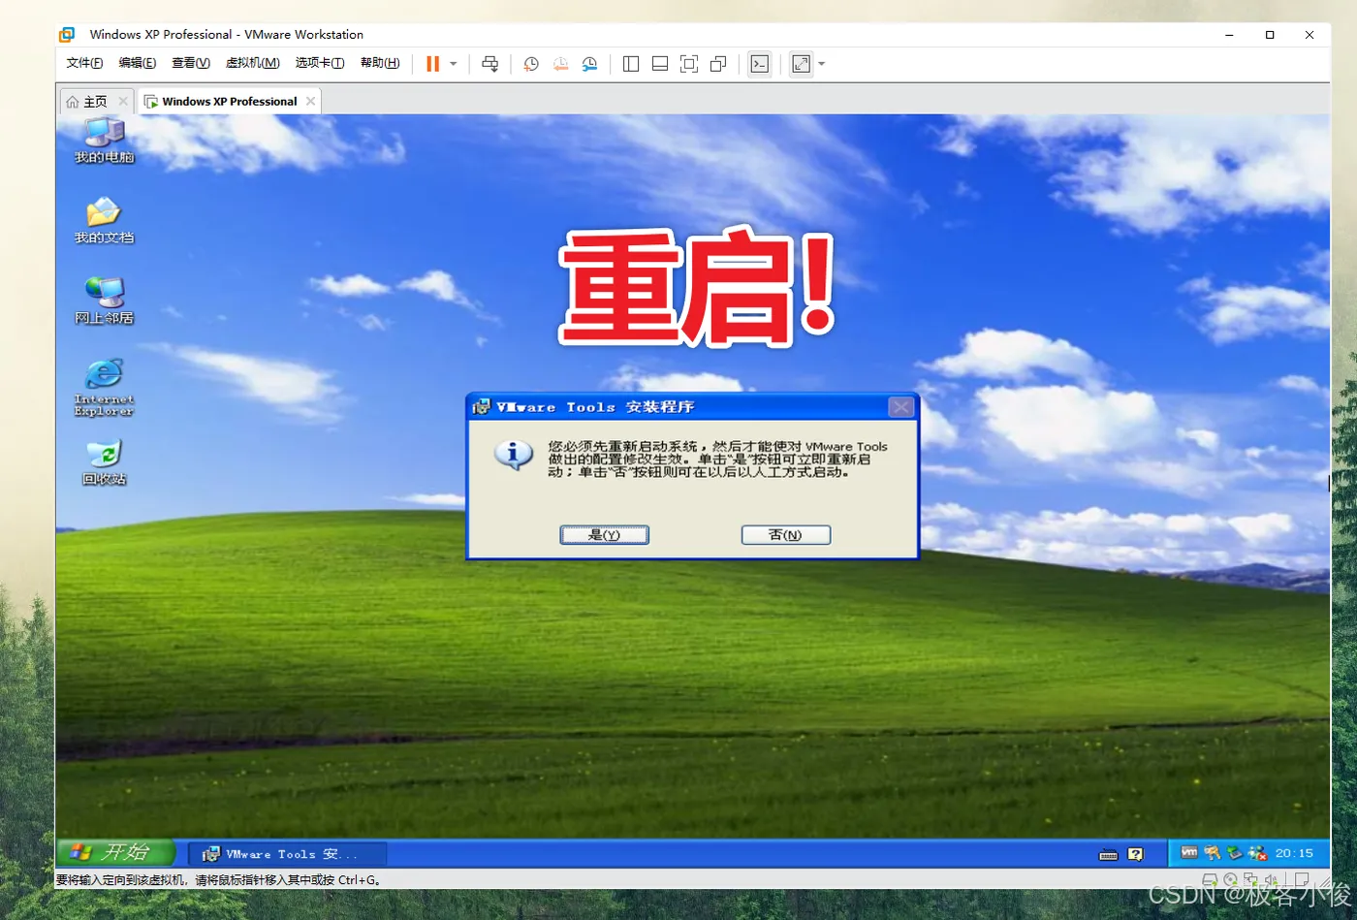Click the keyboard language bar icon
The width and height of the screenshot is (1357, 920).
[1109, 854]
